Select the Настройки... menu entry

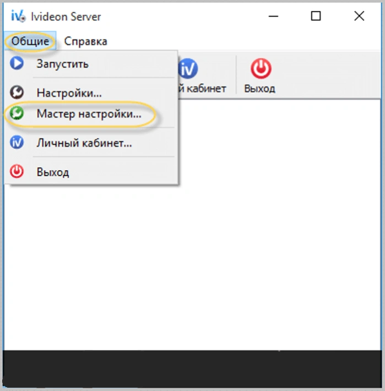tap(91, 93)
